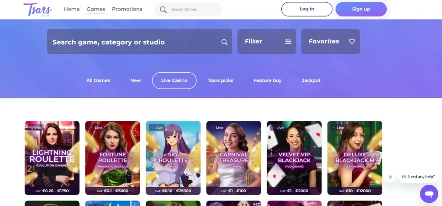Select the Tsars picks tab
Image resolution: width=442 pixels, height=206 pixels.
pyautogui.click(x=221, y=80)
